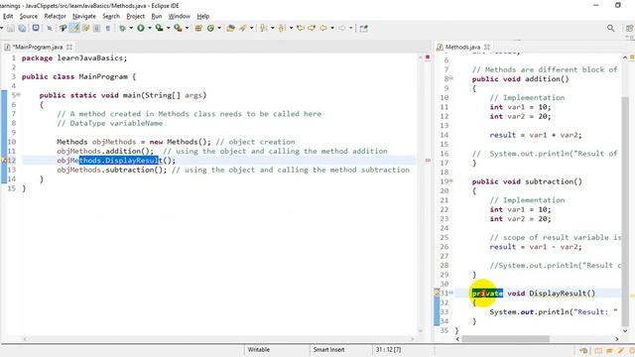Image resolution: width=635 pixels, height=357 pixels.
Task: Close the Methods.java editor tab
Action: coord(487,47)
